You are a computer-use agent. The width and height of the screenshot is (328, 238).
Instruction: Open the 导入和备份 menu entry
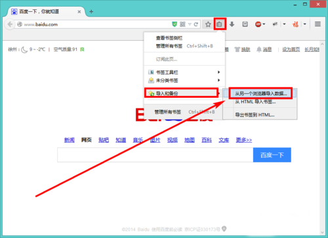(x=182, y=93)
